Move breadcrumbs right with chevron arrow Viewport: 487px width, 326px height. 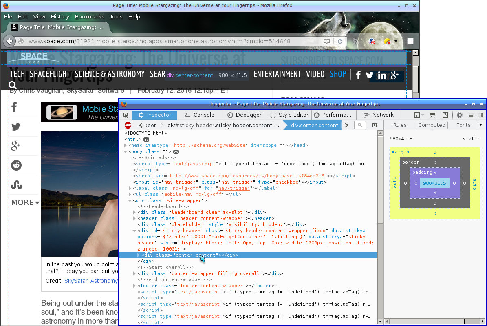(x=347, y=125)
